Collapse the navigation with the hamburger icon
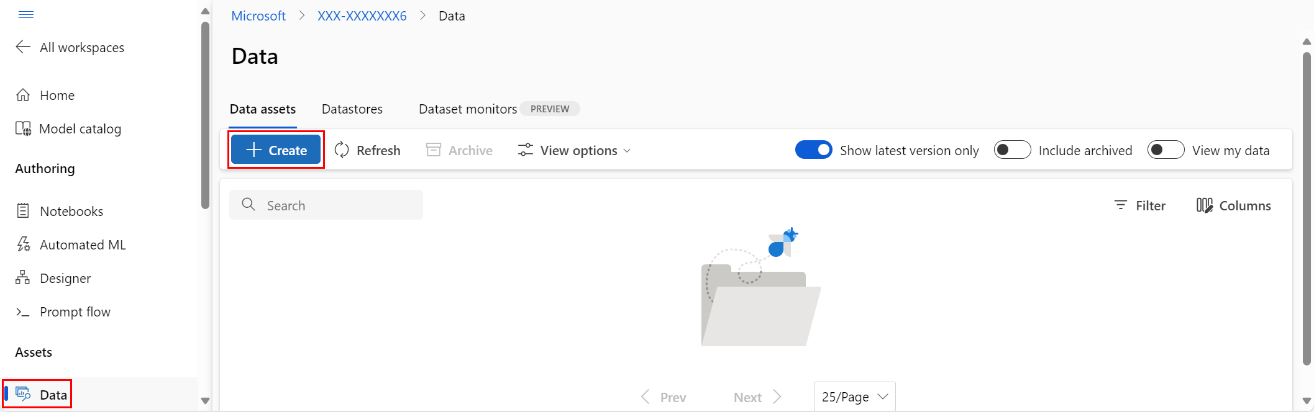 pyautogui.click(x=26, y=14)
